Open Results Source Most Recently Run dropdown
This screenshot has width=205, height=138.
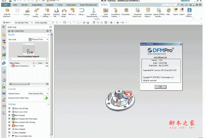point(38,94)
